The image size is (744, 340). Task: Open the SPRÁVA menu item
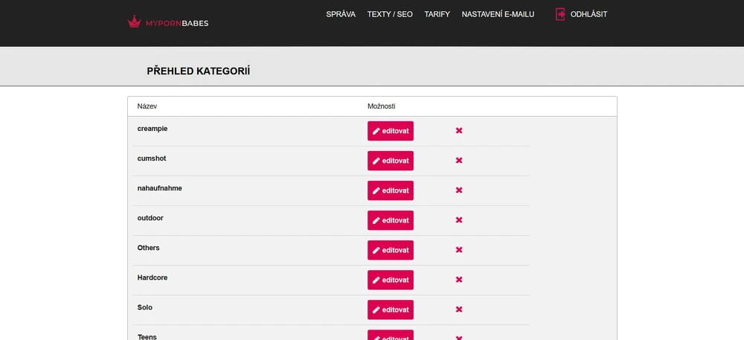(x=341, y=14)
